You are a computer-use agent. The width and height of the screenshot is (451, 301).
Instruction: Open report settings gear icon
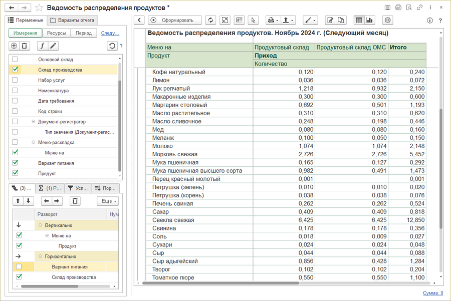coord(387,20)
